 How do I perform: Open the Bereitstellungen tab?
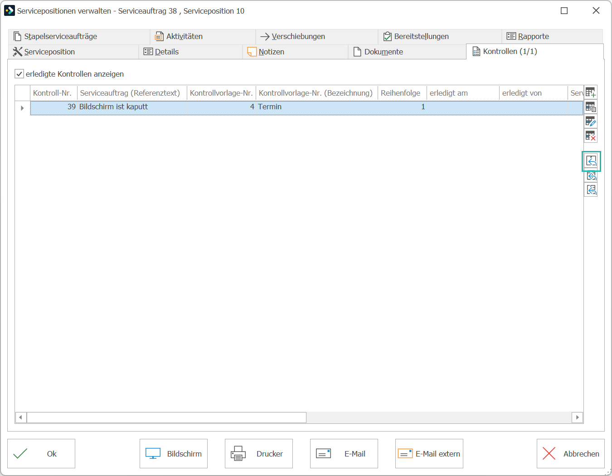pyautogui.click(x=440, y=36)
